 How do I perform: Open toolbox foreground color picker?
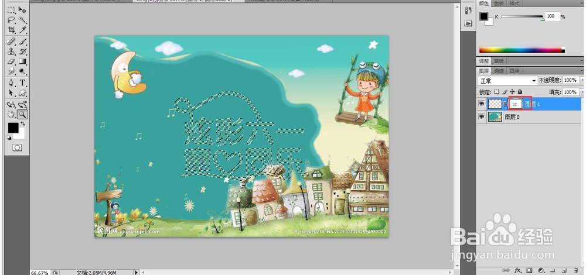pyautogui.click(x=13, y=128)
